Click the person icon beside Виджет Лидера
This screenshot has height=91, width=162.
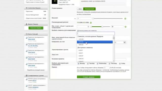coord(26,24)
